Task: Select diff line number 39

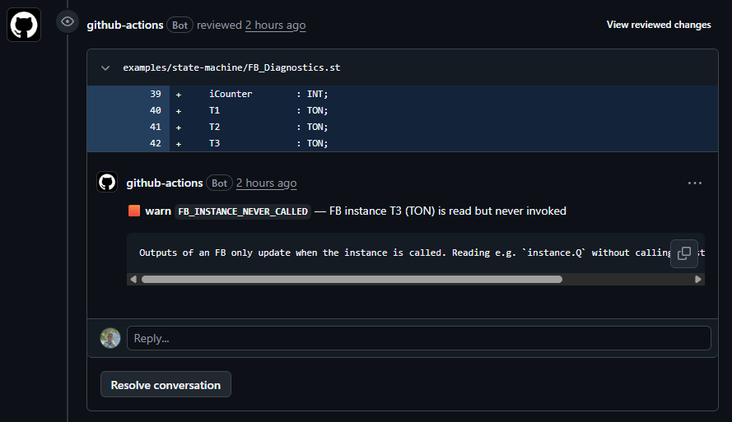Action: tap(156, 95)
